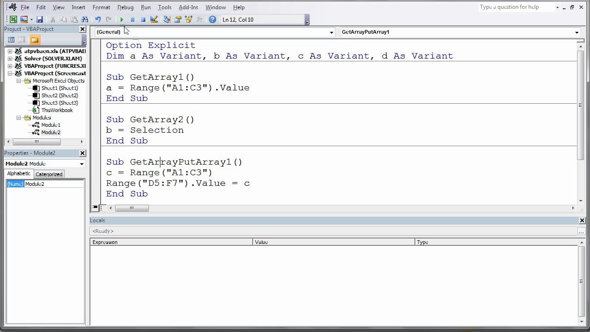Open the Module2 object dropdown in Properties
590x332 pixels.
[82, 164]
